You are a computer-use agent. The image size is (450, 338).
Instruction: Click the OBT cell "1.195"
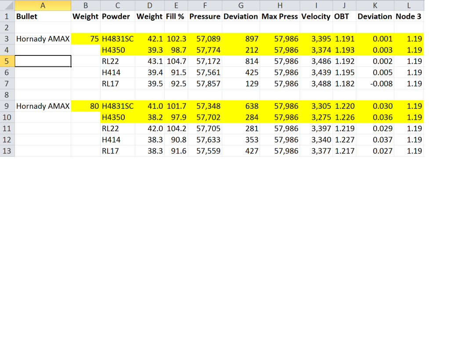pyautogui.click(x=345, y=73)
